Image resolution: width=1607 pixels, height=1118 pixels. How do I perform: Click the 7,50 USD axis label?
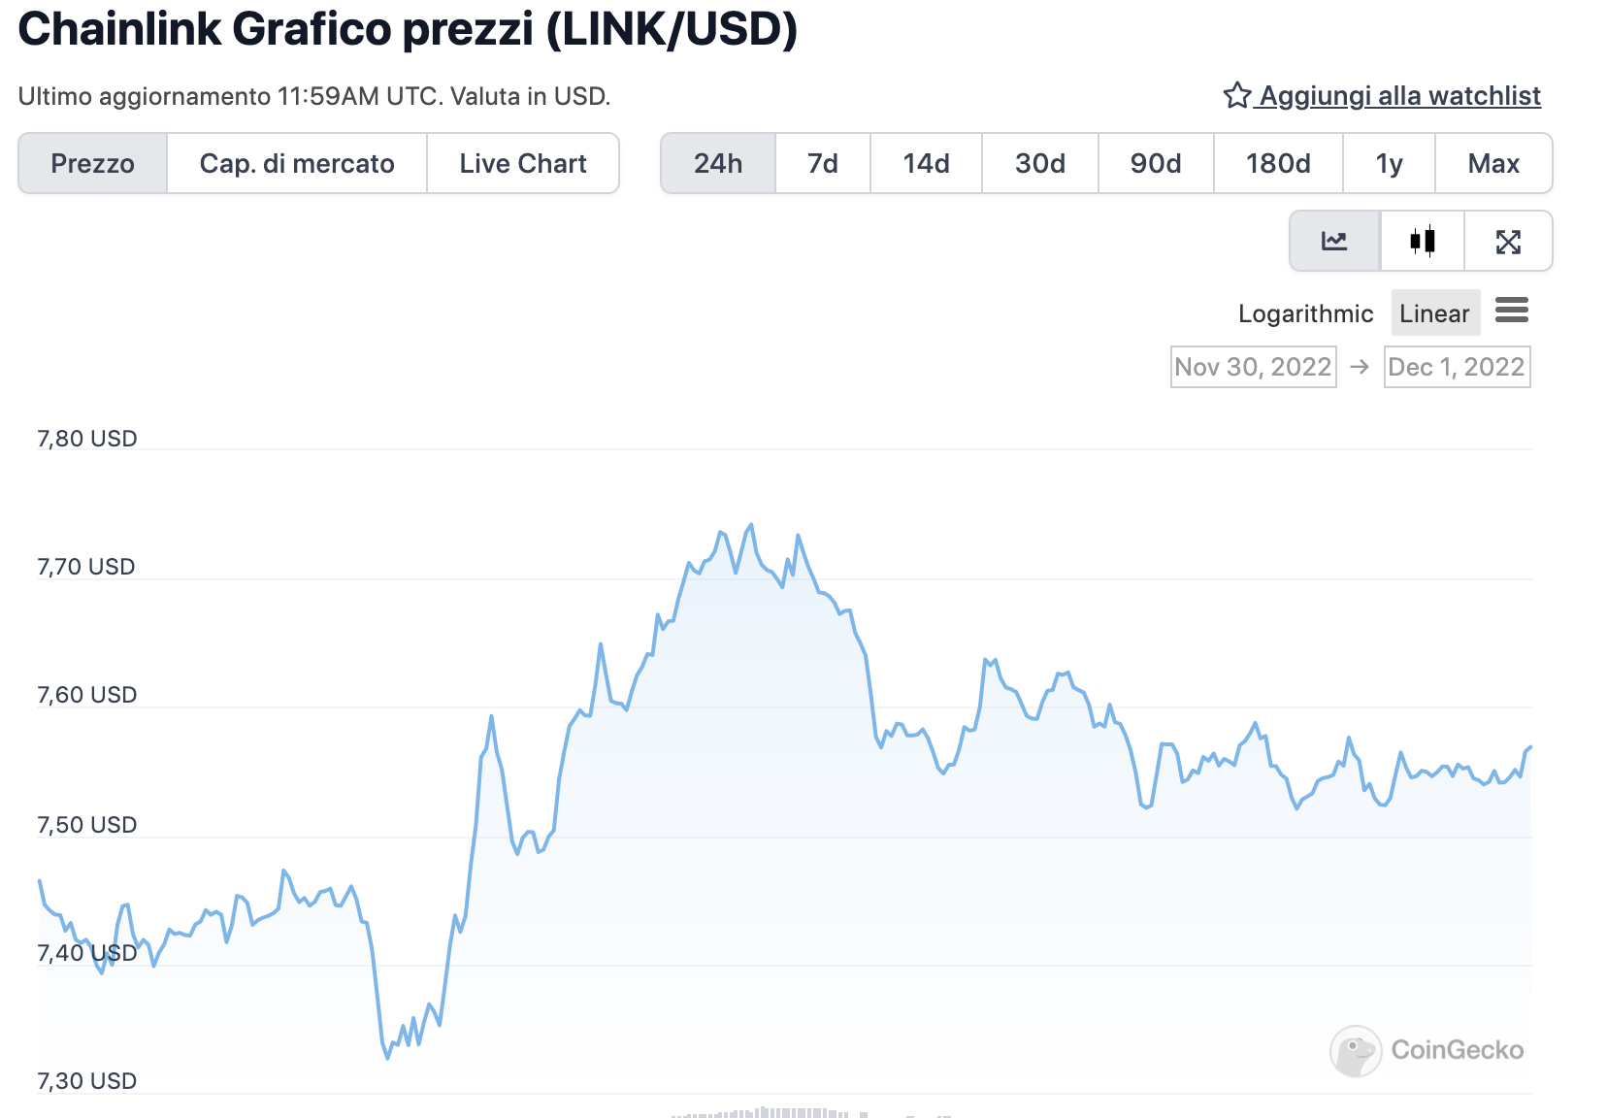point(87,825)
